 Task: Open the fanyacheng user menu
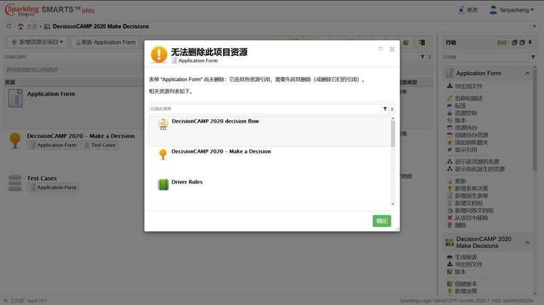point(512,10)
